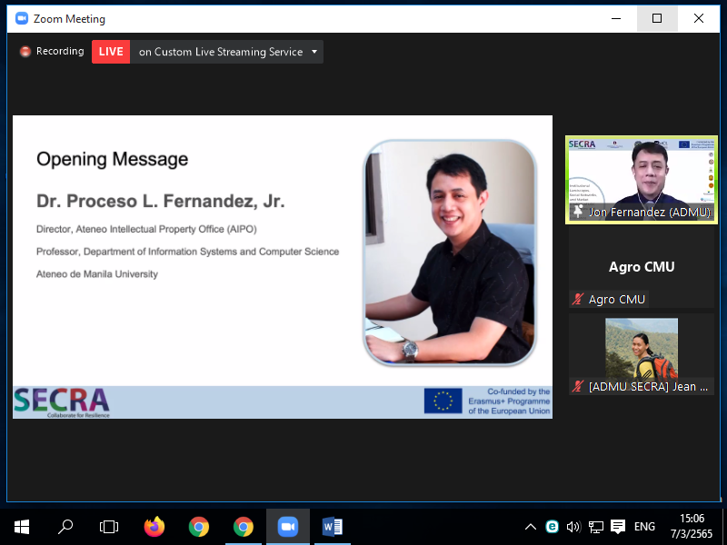
Task: Click the SECRA logo on the slide
Action: tap(62, 402)
